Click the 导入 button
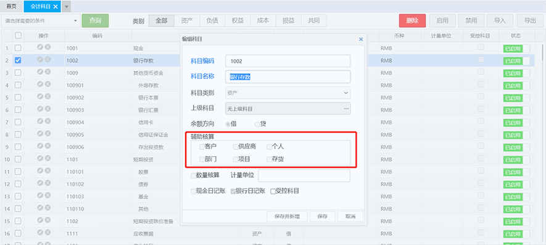Screen dimensions: 546x245 coord(500,21)
